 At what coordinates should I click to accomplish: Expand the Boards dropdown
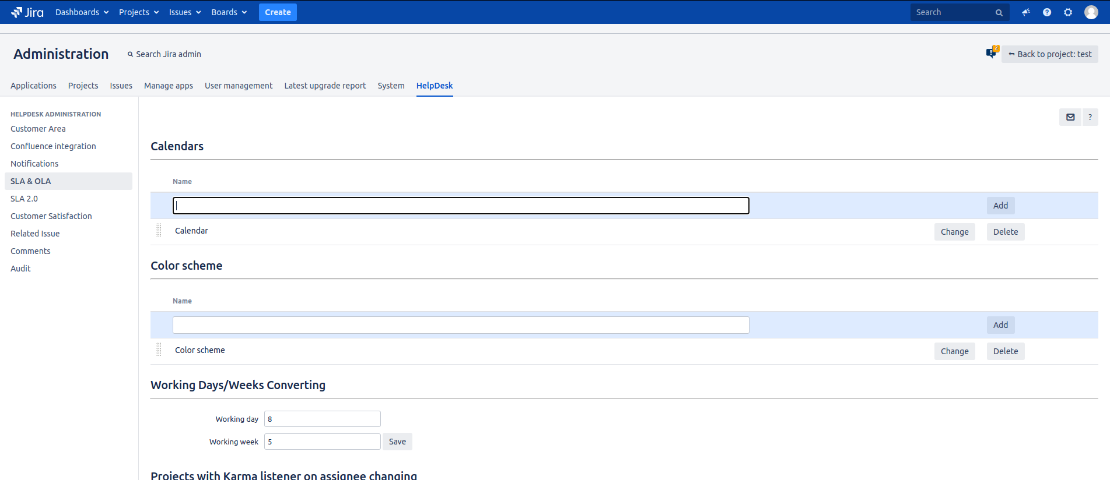point(229,12)
